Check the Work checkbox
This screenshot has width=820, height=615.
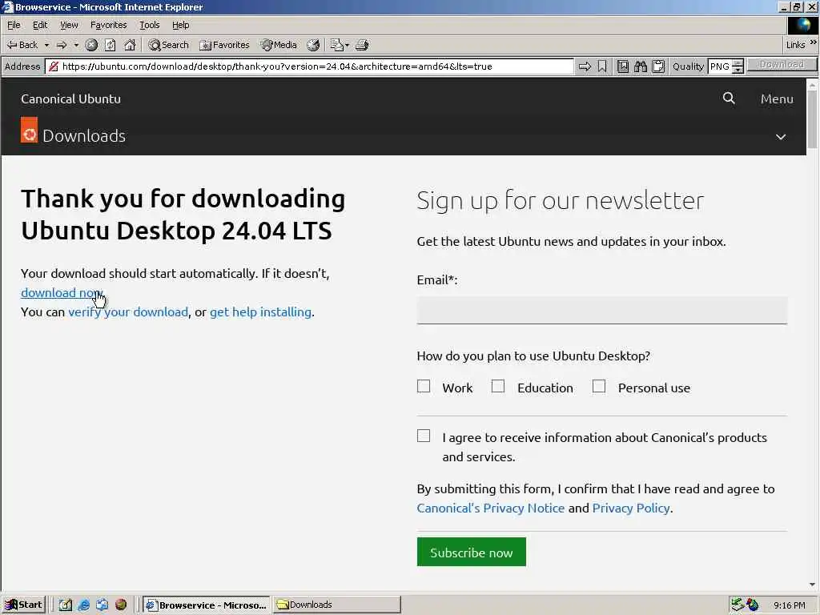pyautogui.click(x=424, y=387)
